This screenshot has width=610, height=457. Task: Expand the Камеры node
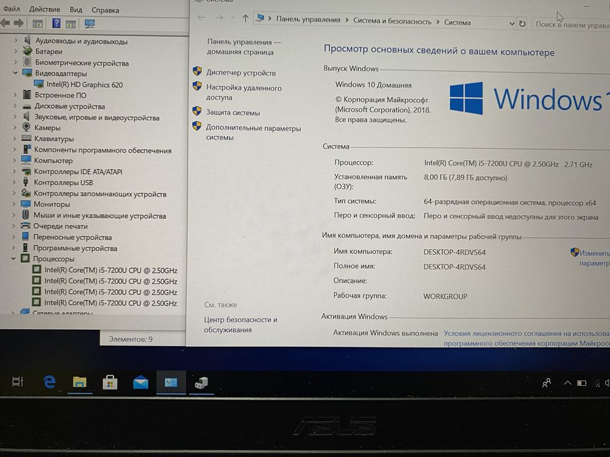15,127
